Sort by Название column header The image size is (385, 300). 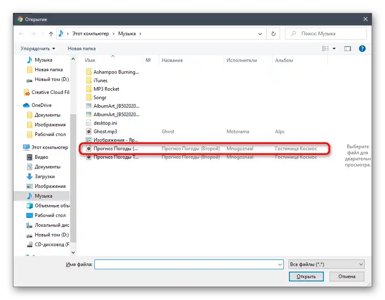(172, 60)
